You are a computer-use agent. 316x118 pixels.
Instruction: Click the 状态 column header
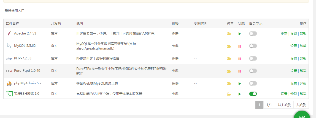pos(241,24)
